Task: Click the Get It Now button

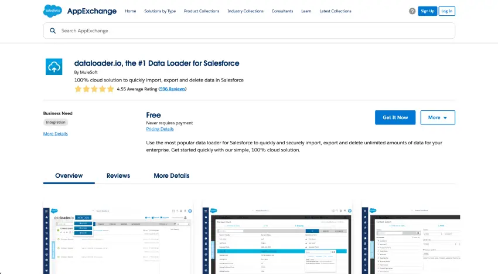Action: (395, 117)
